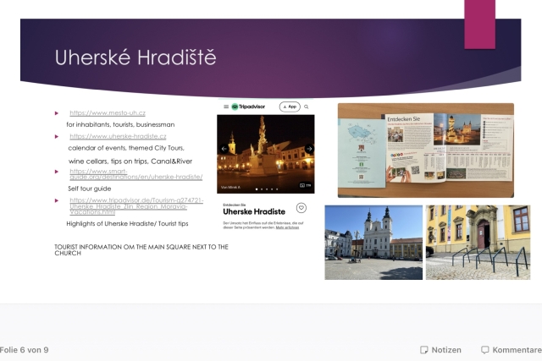The height and width of the screenshot is (361, 542).
Task: Follow the smart-guide.org destinations link
Action: click(x=135, y=174)
